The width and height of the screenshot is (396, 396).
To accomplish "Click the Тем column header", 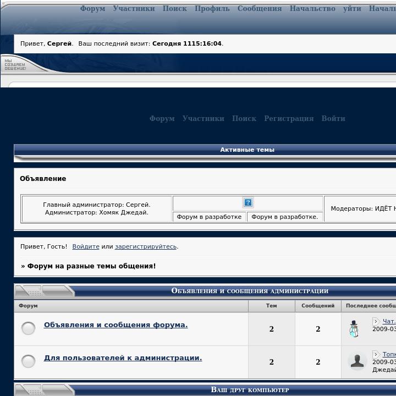I will click(x=272, y=306).
